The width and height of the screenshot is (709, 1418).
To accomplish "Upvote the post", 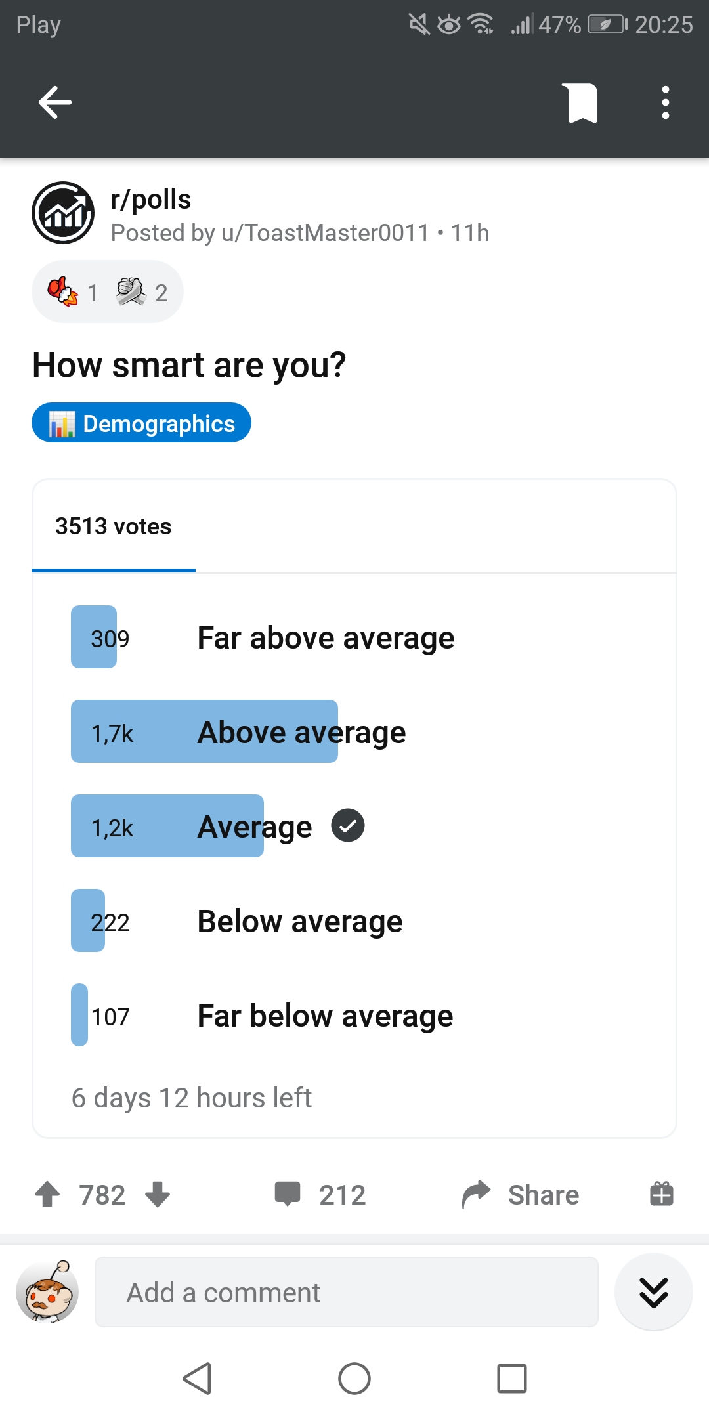I will click(x=47, y=1194).
